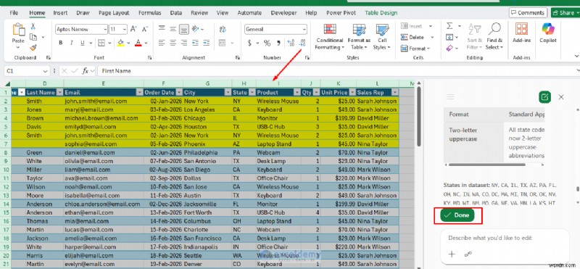Click the Decrease Indent icon
The width and height of the screenshot is (580, 269).
tap(195, 43)
